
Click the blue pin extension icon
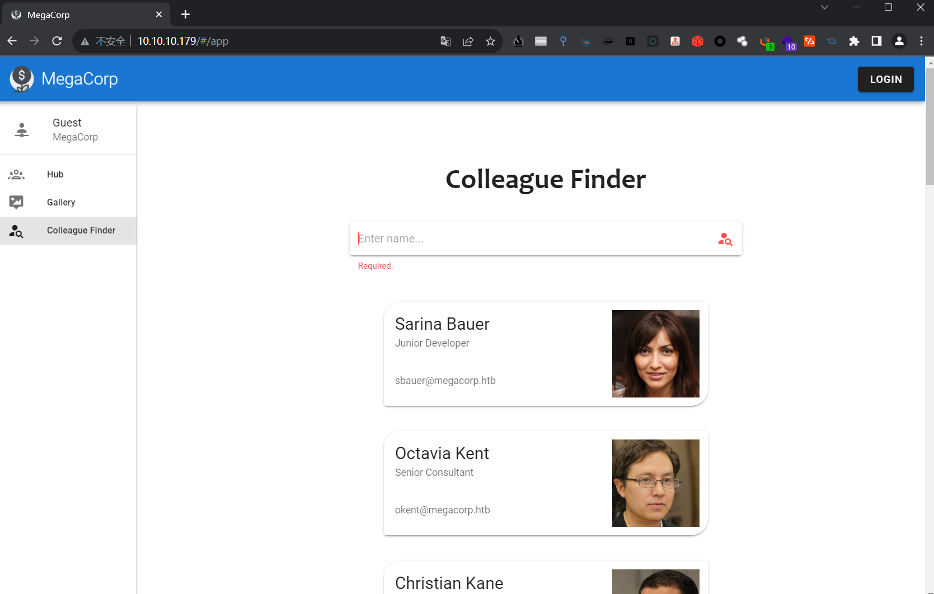click(563, 41)
